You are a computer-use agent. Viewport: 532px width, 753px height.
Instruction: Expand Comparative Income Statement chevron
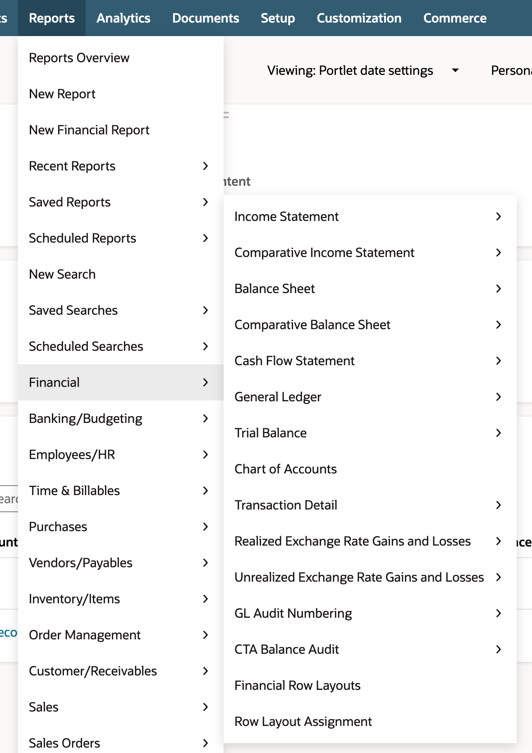pos(499,253)
